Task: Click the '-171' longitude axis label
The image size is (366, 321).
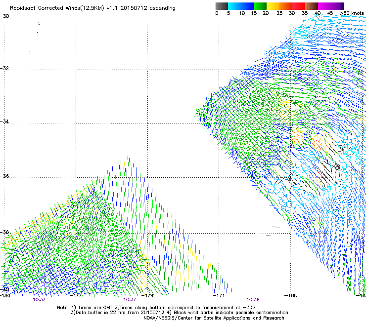Action: click(x=219, y=296)
